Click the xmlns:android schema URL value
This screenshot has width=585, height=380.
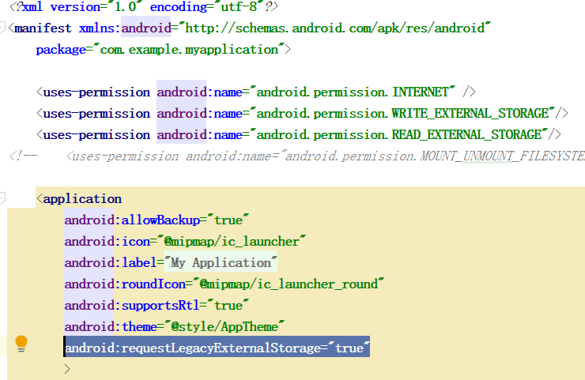click(x=334, y=28)
